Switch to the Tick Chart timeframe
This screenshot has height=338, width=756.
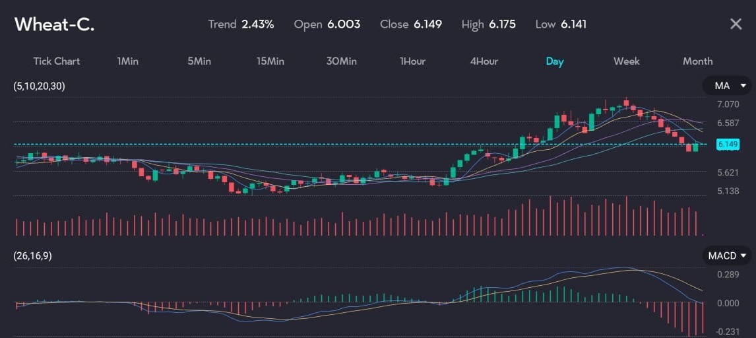pos(57,61)
